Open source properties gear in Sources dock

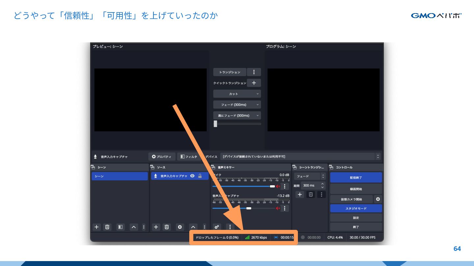click(x=180, y=227)
